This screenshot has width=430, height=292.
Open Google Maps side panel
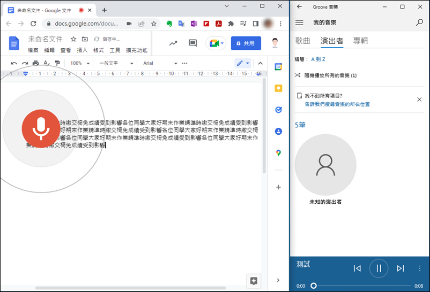click(278, 153)
